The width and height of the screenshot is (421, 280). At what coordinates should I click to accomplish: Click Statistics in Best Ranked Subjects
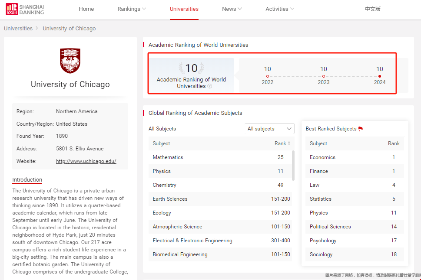[x=355, y=199]
